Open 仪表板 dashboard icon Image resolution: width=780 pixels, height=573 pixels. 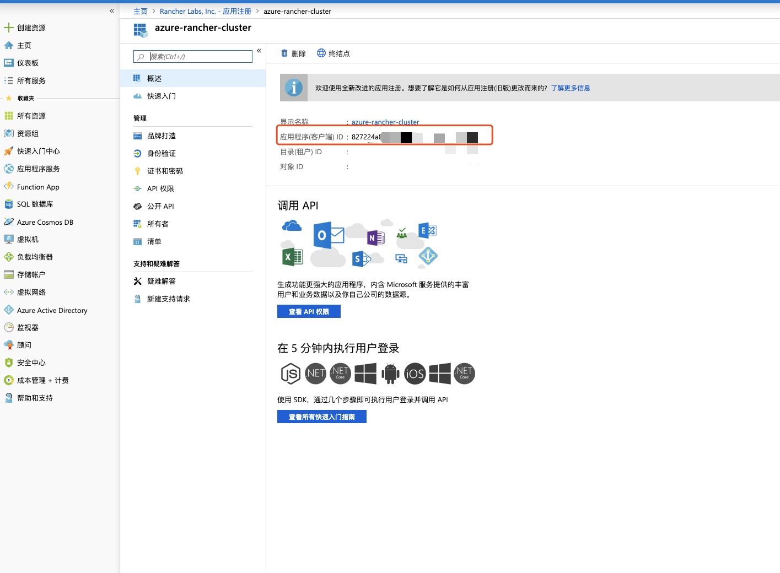(8, 63)
